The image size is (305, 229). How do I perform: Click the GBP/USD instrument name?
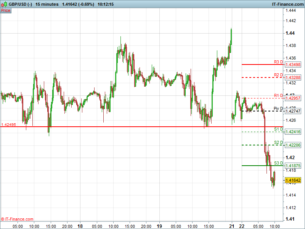click(x=20, y=4)
